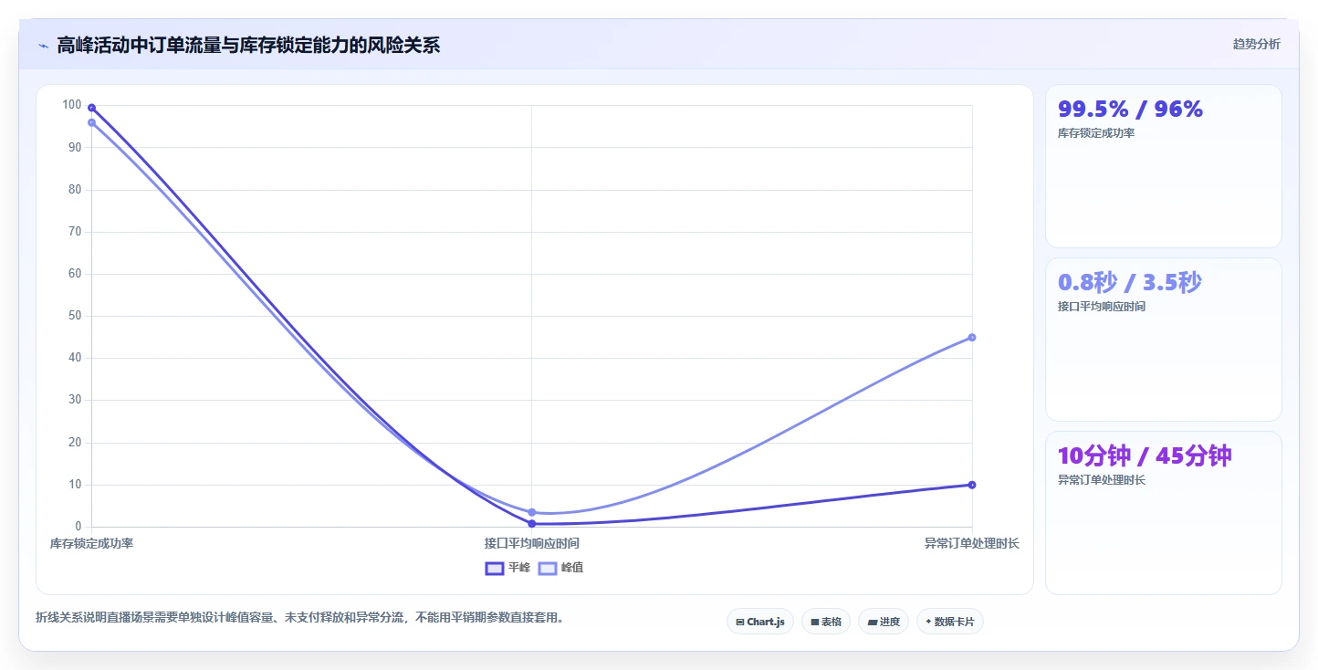
Task: Click the 99.5% / 96% card value
Action: (x=1130, y=109)
